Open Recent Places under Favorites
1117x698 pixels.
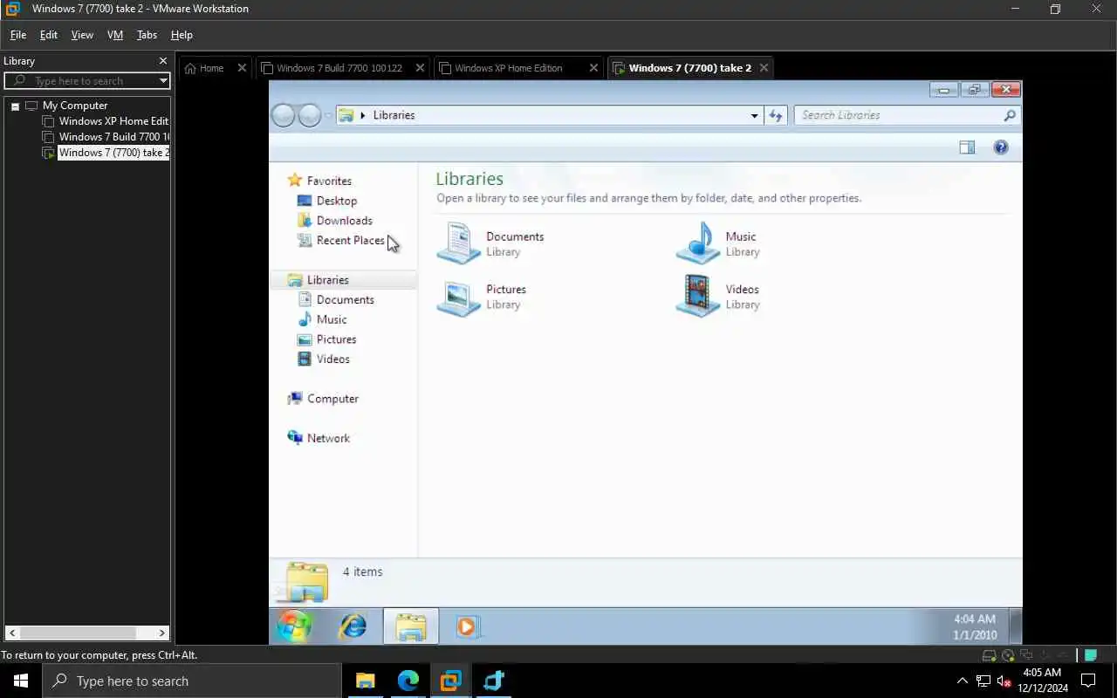pyautogui.click(x=341, y=241)
